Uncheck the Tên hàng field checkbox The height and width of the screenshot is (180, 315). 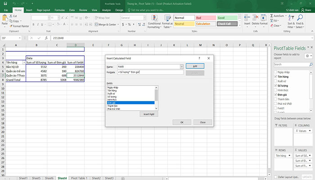point(275,76)
